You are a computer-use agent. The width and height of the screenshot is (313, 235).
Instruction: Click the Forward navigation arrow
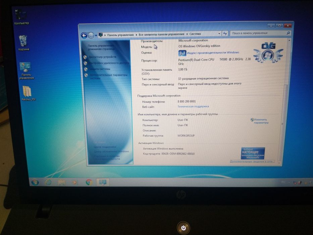pyautogui.click(x=91, y=36)
